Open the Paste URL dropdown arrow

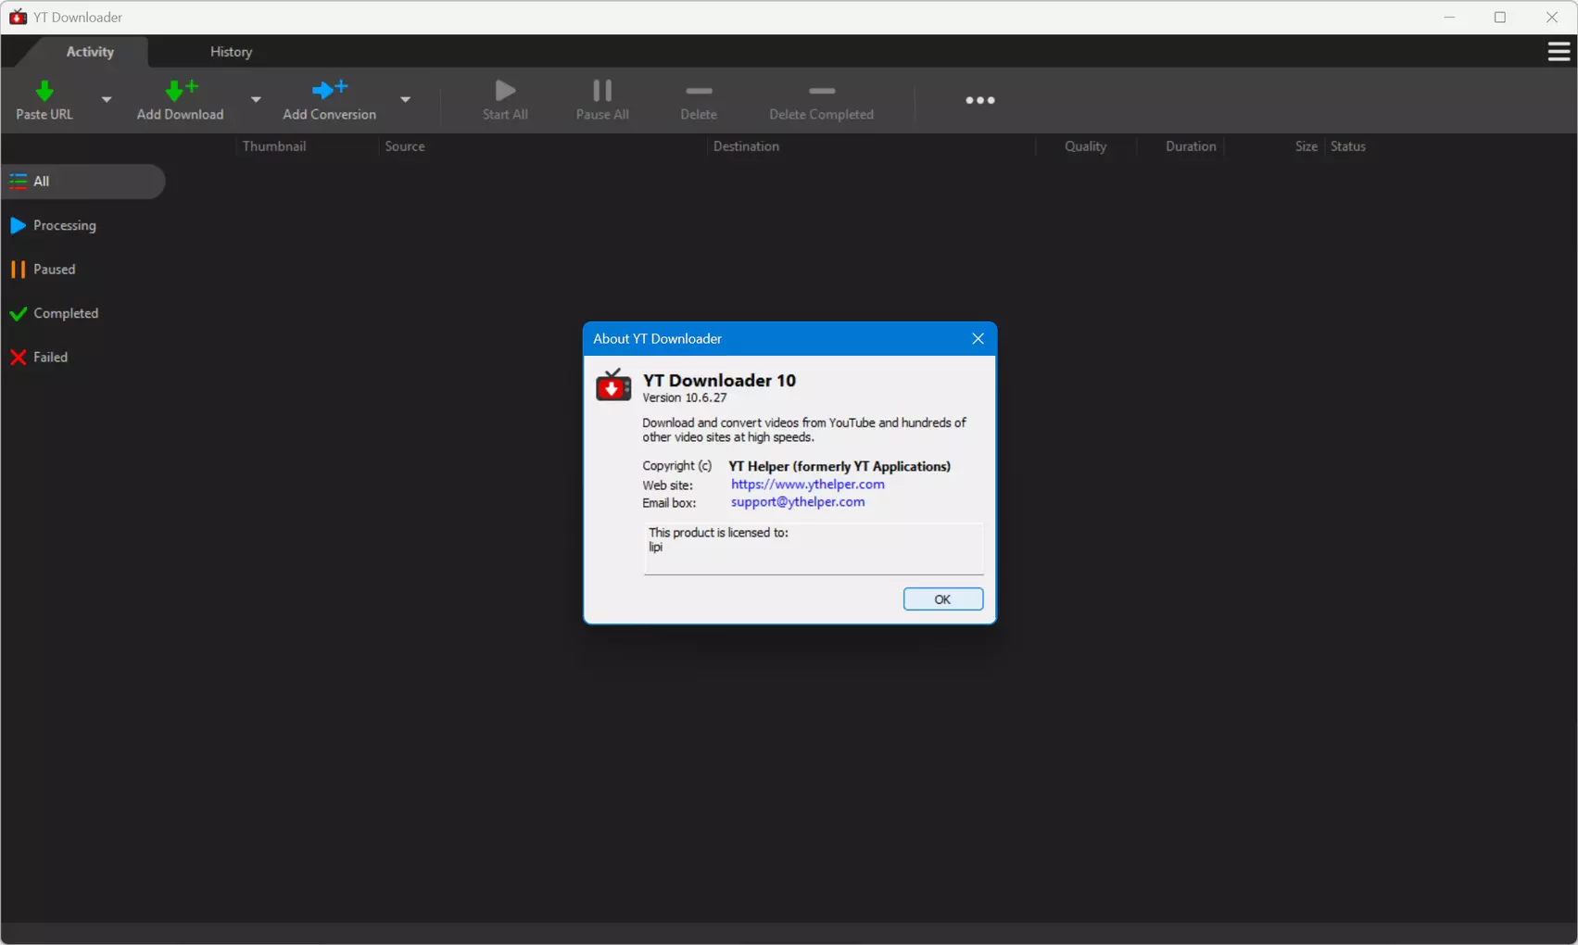click(x=107, y=99)
